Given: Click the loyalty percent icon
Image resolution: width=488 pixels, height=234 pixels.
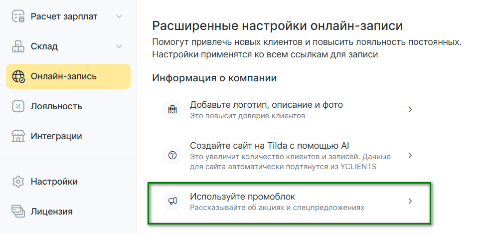Looking at the screenshot, I should pyautogui.click(x=18, y=106).
